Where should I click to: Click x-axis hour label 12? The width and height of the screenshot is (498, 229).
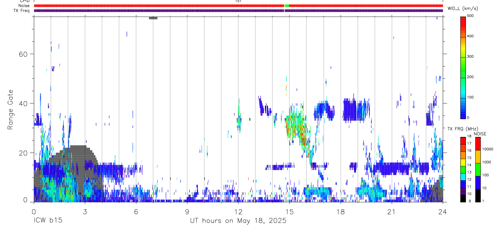click(x=238, y=211)
